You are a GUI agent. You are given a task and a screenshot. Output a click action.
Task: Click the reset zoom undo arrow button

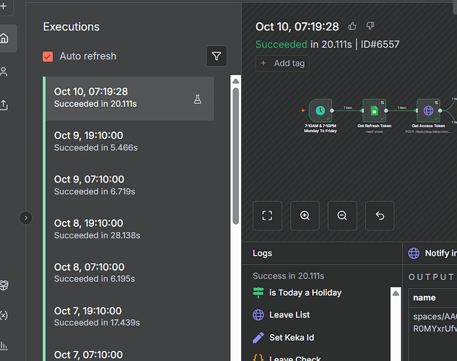pyautogui.click(x=380, y=215)
